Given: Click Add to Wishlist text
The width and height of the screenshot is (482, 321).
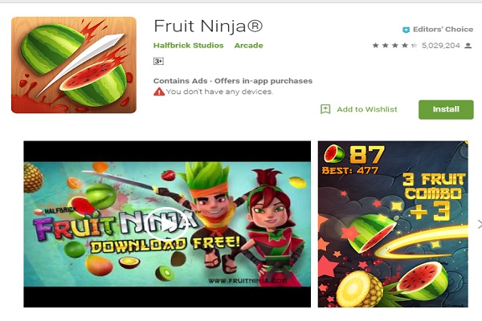Looking at the screenshot, I should pyautogui.click(x=367, y=109).
